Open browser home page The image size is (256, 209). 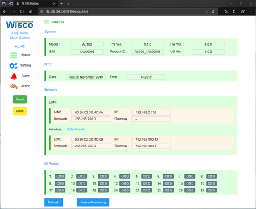coord(31,11)
